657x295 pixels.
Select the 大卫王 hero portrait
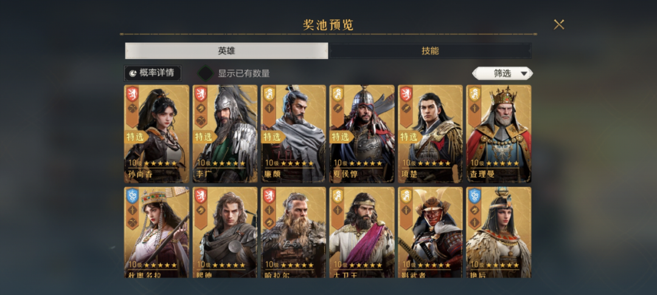coord(362,232)
